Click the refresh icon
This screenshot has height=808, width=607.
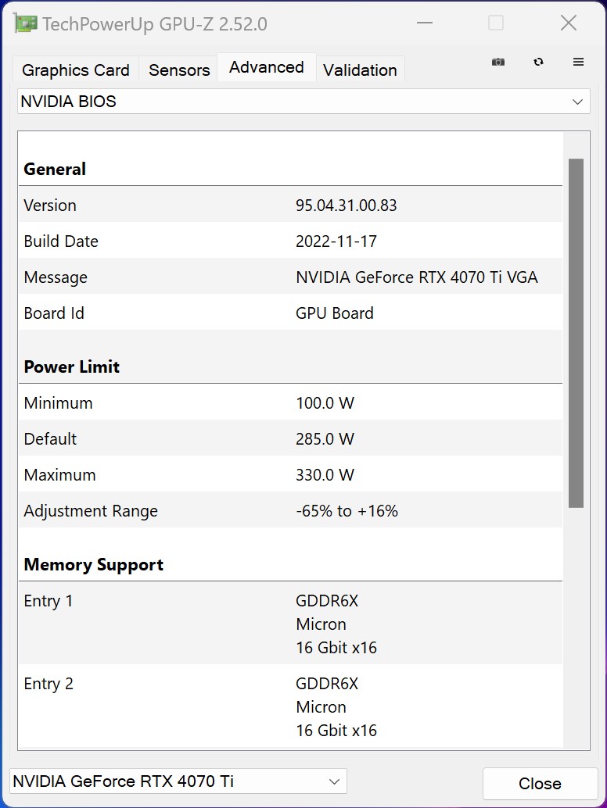(x=538, y=63)
